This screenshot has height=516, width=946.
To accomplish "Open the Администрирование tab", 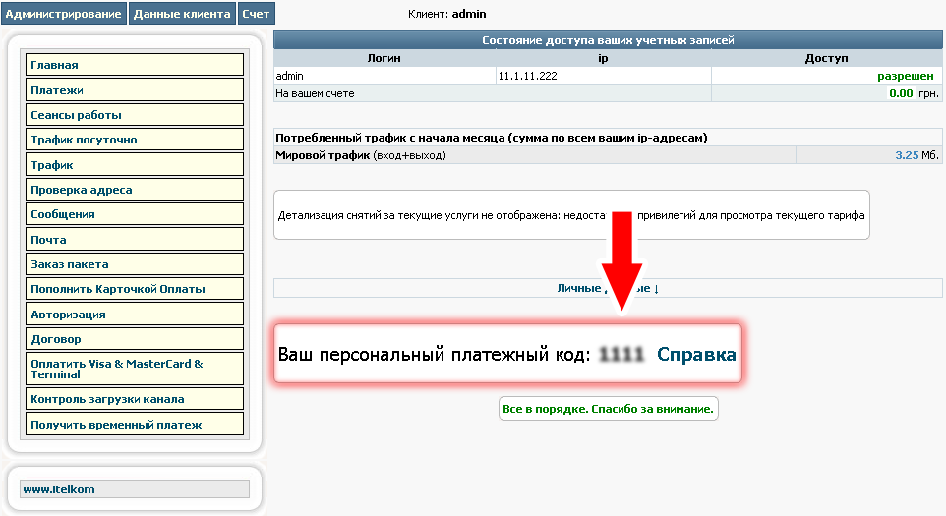I will [x=63, y=14].
